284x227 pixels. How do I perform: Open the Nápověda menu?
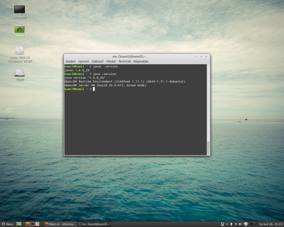tap(141, 61)
